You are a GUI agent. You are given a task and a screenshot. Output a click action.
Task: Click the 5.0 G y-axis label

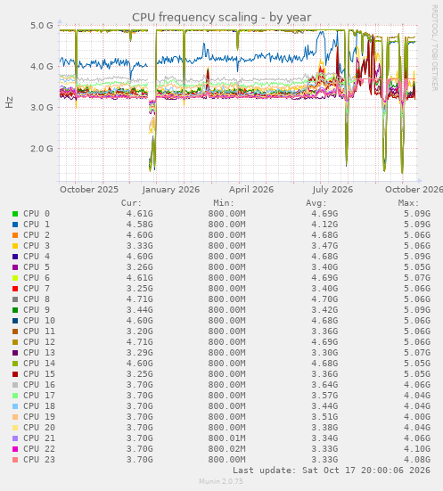pos(42,25)
